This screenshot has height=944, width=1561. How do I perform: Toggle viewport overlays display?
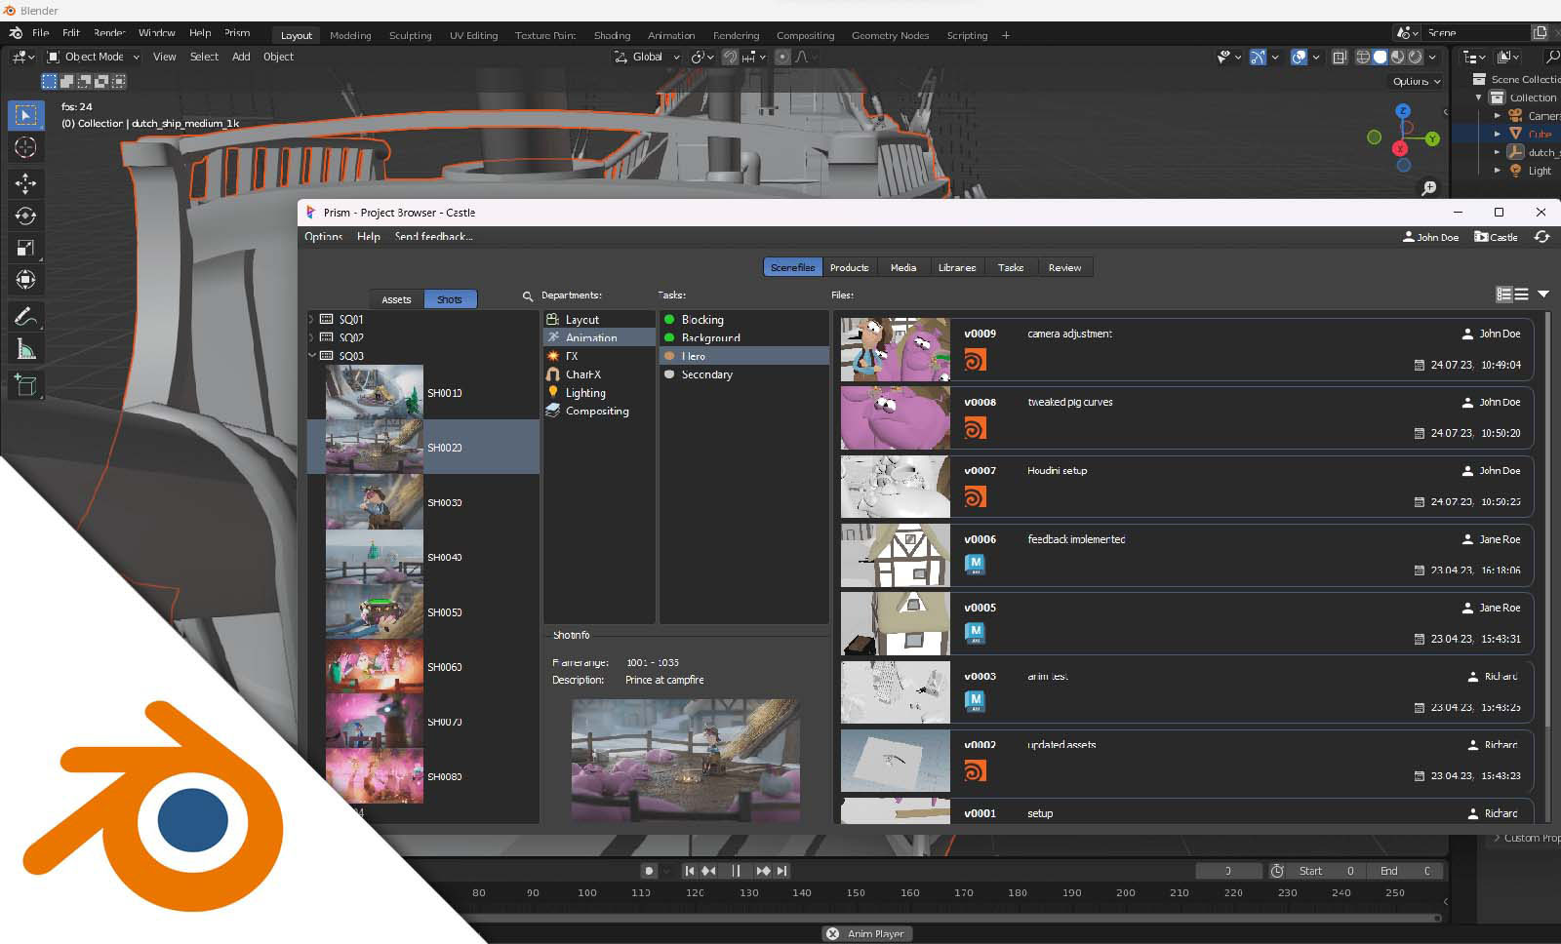[1299, 58]
